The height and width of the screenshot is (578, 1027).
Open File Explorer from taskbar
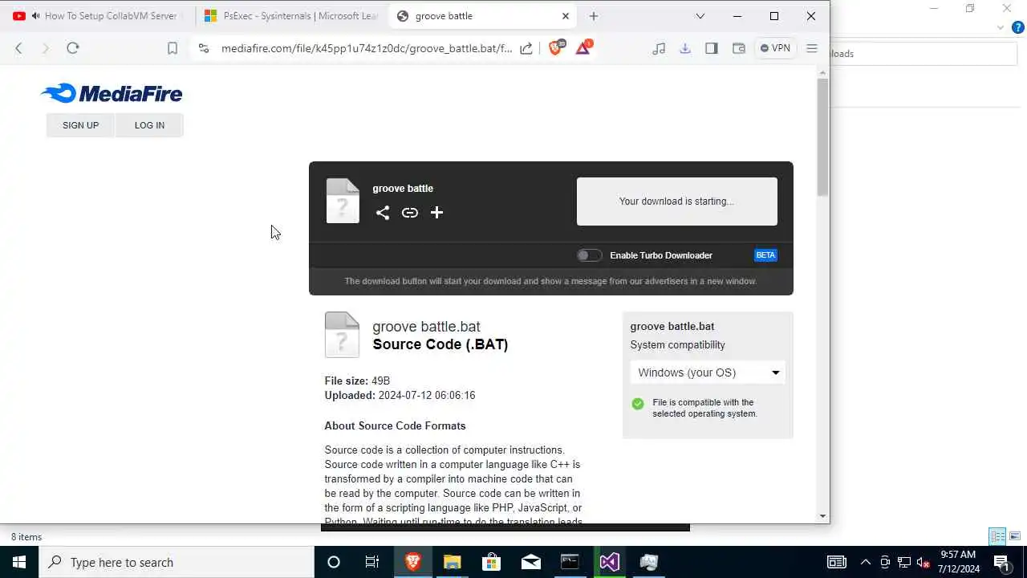click(x=452, y=562)
